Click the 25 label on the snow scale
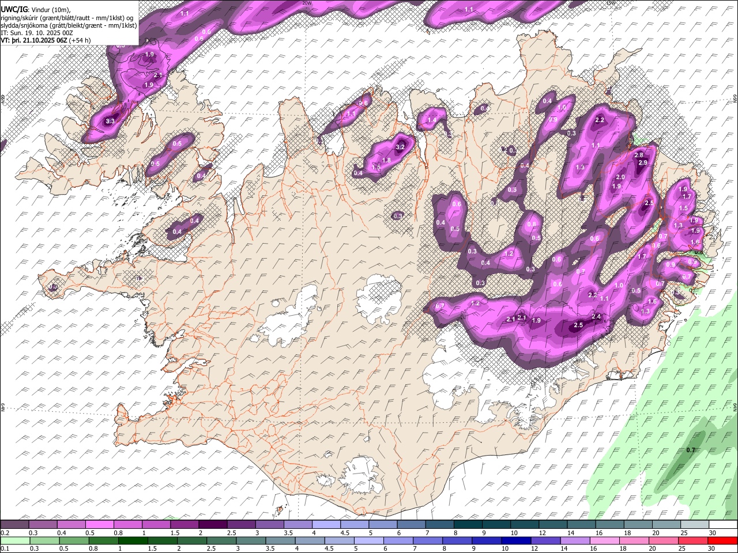 pyautogui.click(x=684, y=533)
